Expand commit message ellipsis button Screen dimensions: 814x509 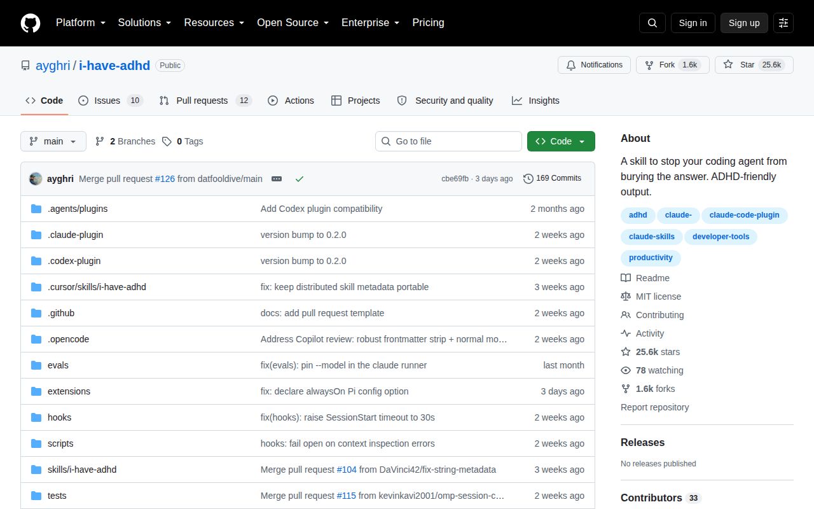[276, 179]
